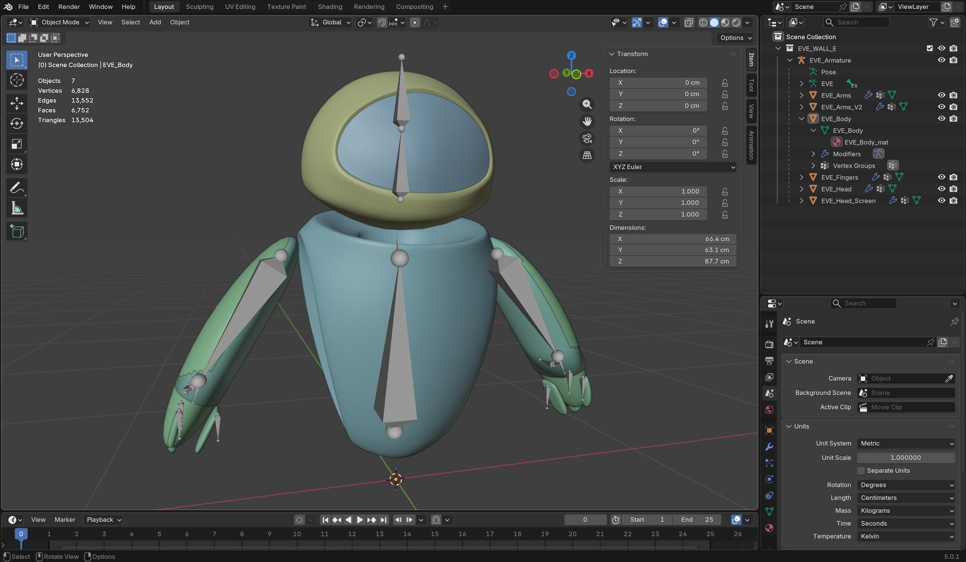966x562 pixels.
Task: Select the Scale tool
Action: [x=17, y=144]
